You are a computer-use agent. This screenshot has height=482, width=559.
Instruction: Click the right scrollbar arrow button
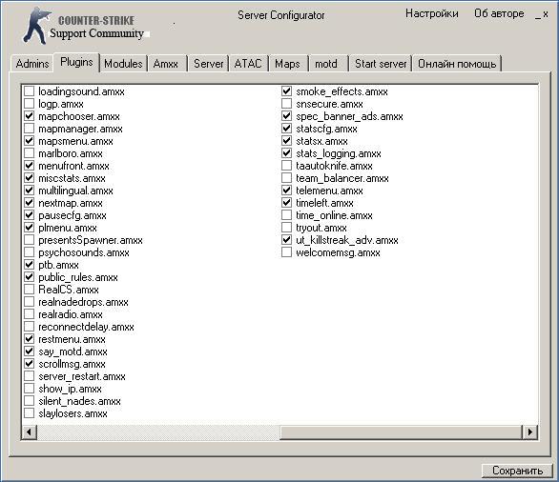(x=530, y=432)
